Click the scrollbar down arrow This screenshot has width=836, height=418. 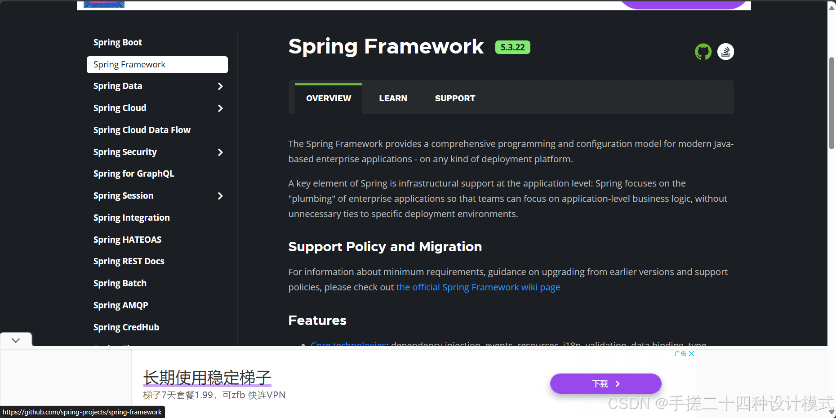click(832, 412)
